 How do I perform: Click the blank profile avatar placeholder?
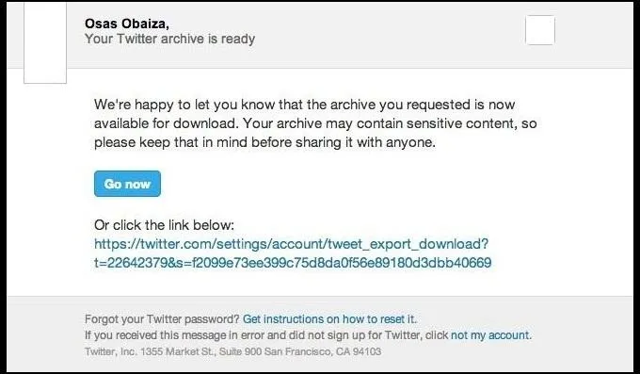pyautogui.click(x=45, y=42)
